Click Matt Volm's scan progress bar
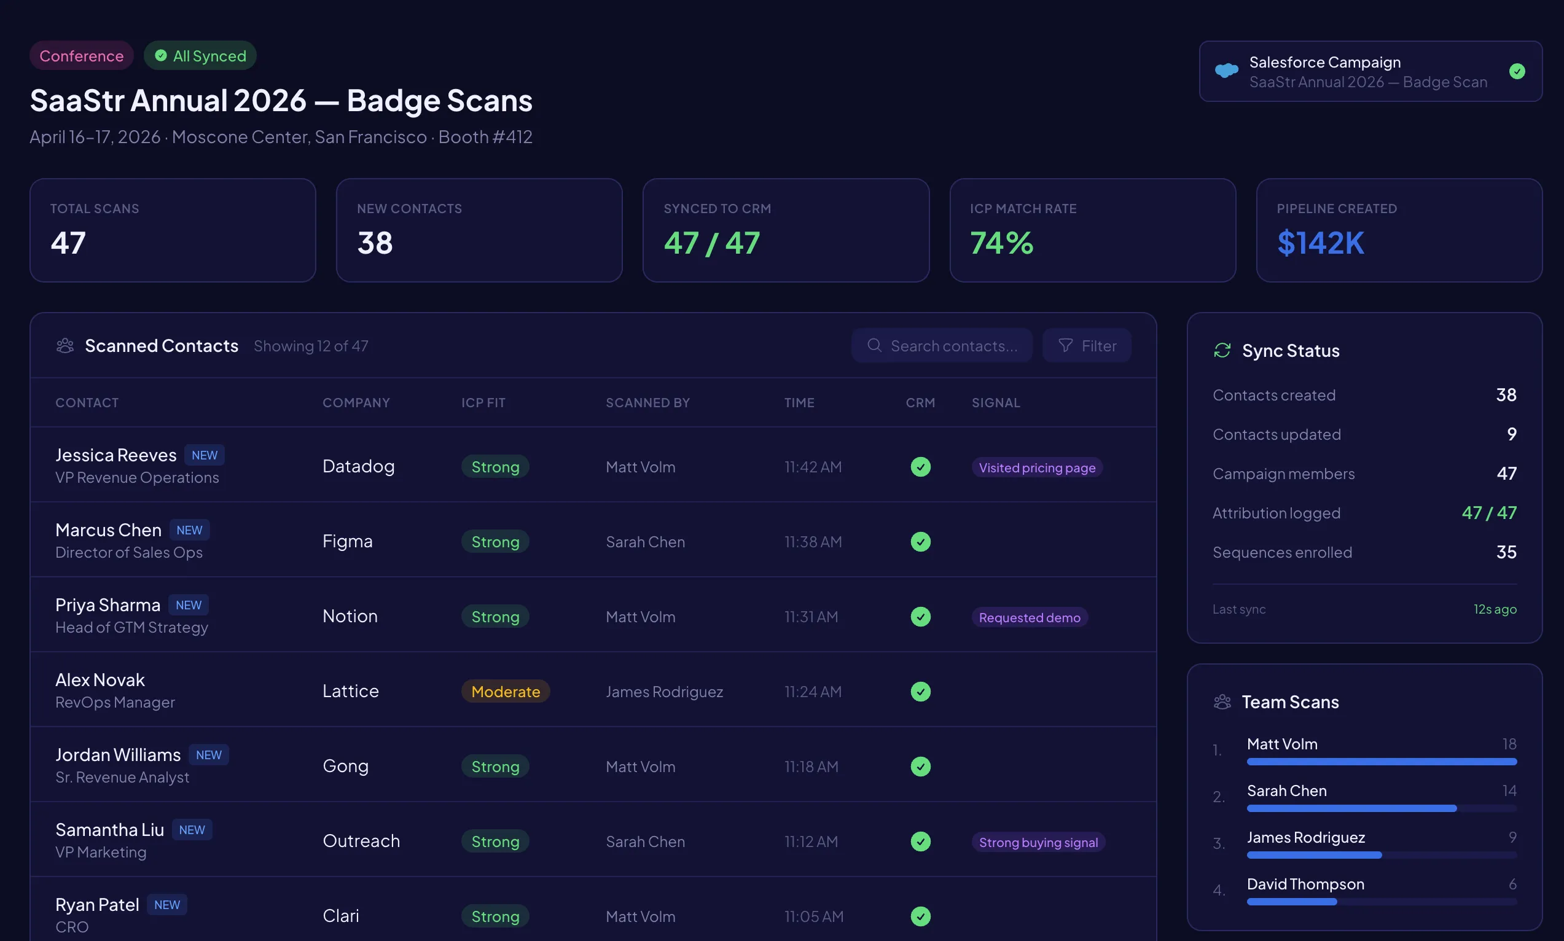 tap(1381, 762)
